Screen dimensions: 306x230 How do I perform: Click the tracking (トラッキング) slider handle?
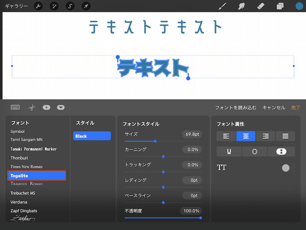[x=163, y=172]
